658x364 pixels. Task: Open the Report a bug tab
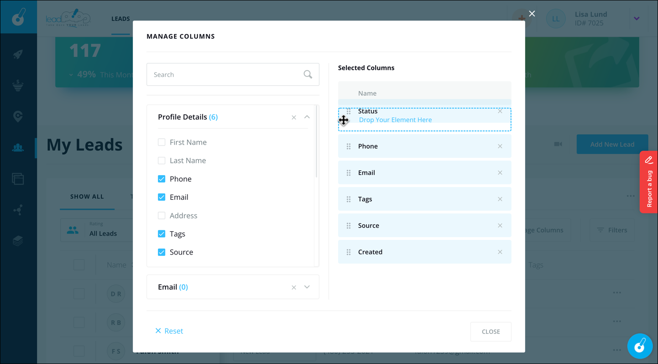click(x=649, y=182)
